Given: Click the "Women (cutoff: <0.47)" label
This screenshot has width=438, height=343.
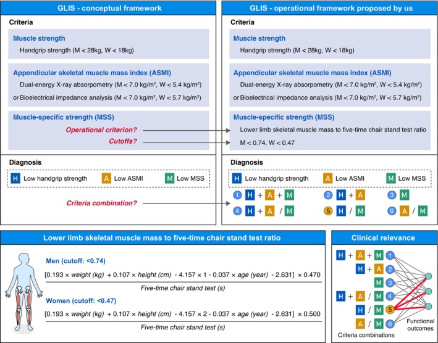Looking at the screenshot, I should [81, 300].
